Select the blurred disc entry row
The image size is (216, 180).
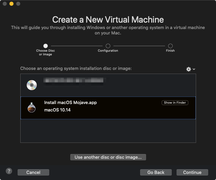tap(108, 85)
